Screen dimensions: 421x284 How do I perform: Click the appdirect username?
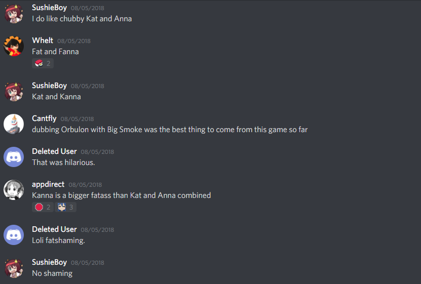coord(48,184)
